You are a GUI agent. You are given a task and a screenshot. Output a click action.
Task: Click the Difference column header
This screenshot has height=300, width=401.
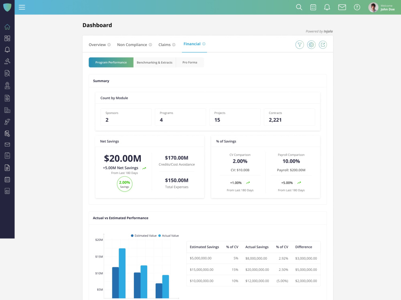click(304, 247)
